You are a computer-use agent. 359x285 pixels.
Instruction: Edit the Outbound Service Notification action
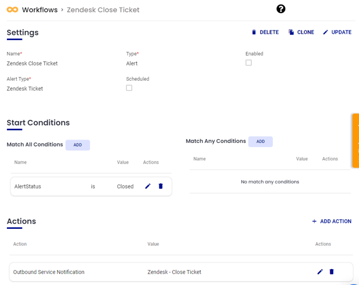click(x=320, y=272)
